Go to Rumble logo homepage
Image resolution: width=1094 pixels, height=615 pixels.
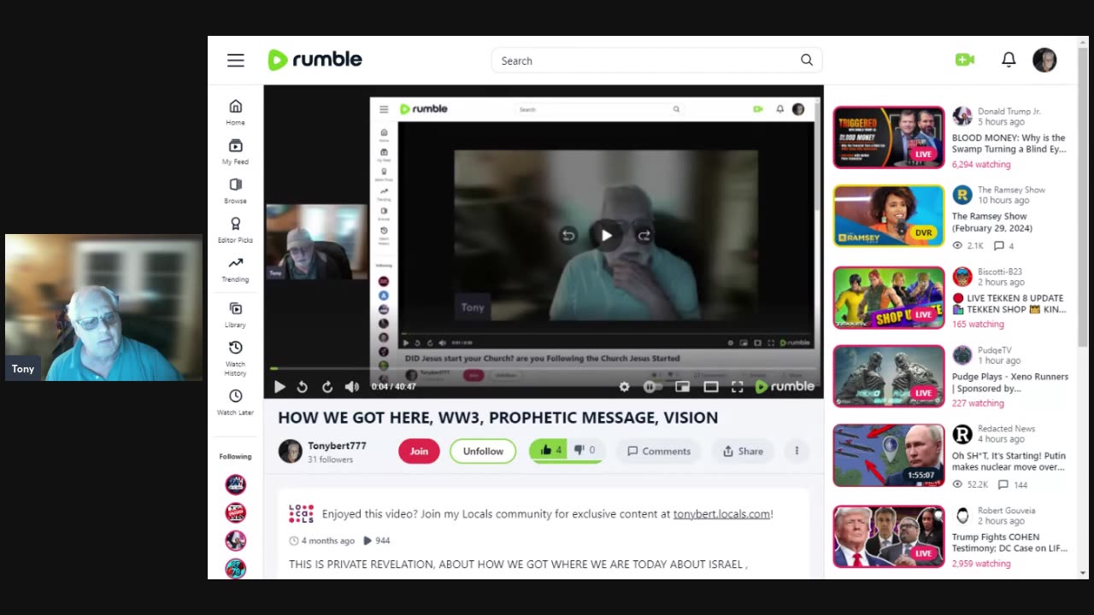coord(315,60)
